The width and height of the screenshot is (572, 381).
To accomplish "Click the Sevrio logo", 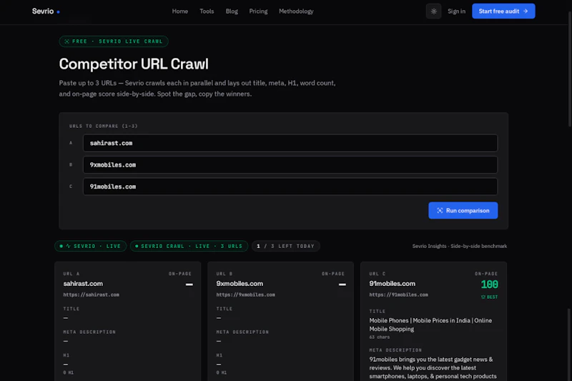I will pos(46,11).
